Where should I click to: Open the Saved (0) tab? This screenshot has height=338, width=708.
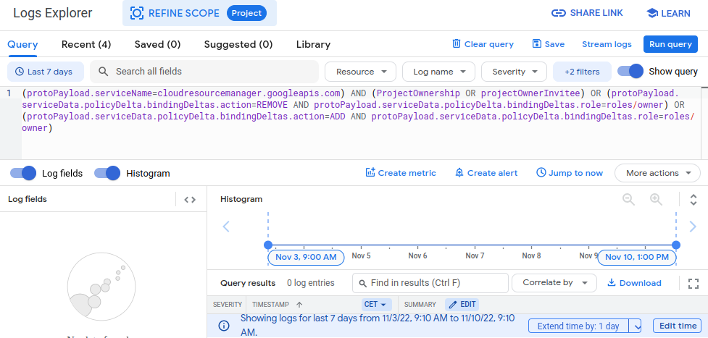pos(157,45)
